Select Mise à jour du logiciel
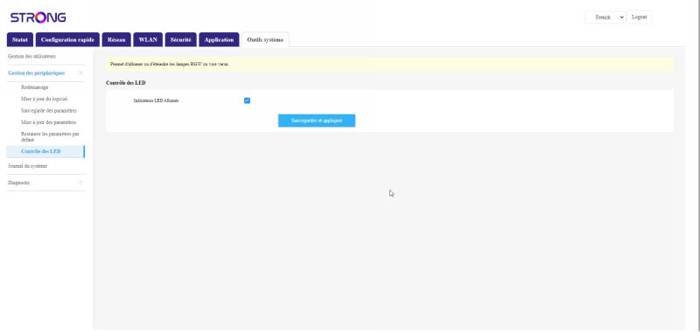The width and height of the screenshot is (700, 332). [45, 99]
